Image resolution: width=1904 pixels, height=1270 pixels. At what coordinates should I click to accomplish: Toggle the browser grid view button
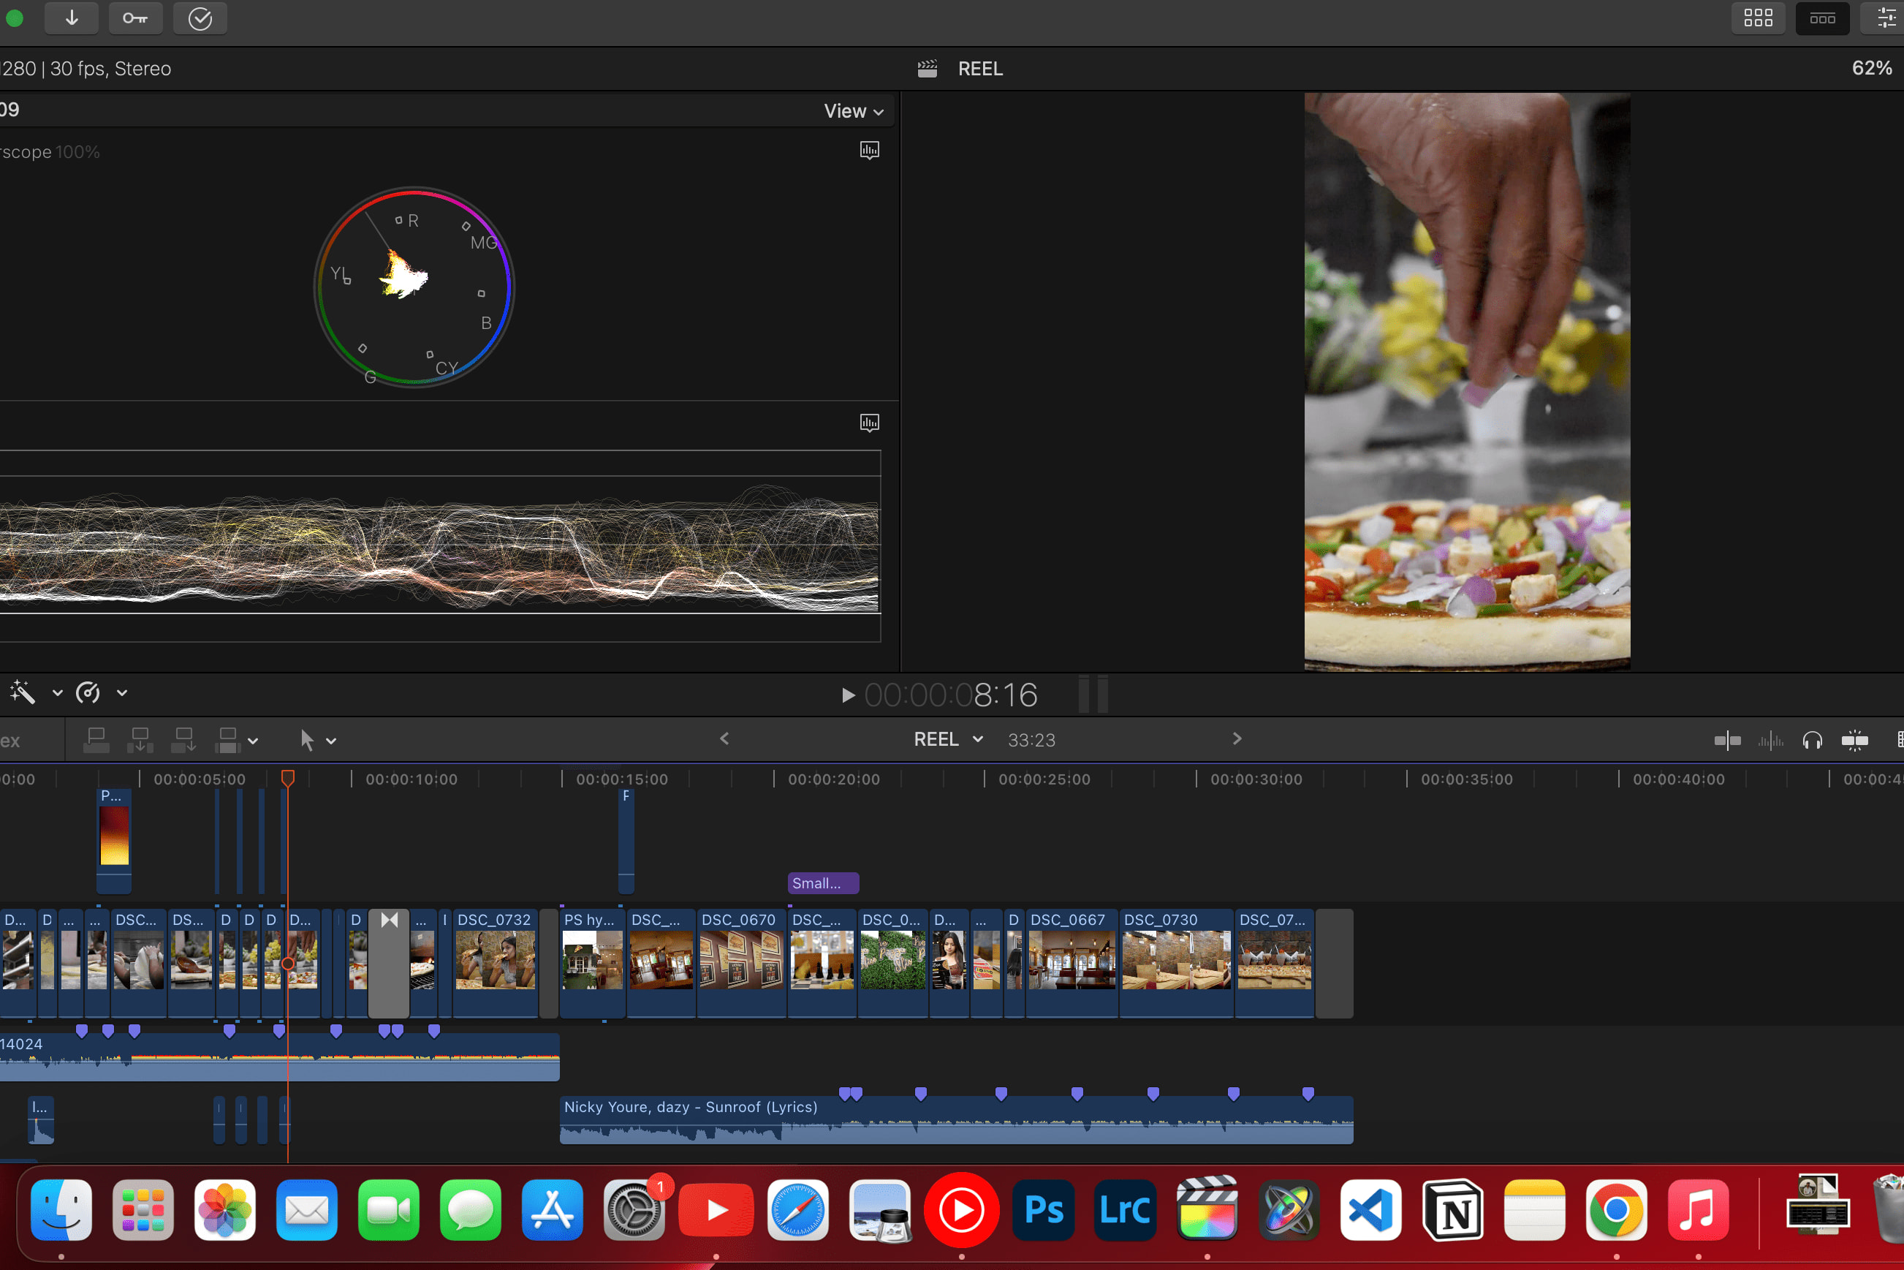click(1758, 18)
